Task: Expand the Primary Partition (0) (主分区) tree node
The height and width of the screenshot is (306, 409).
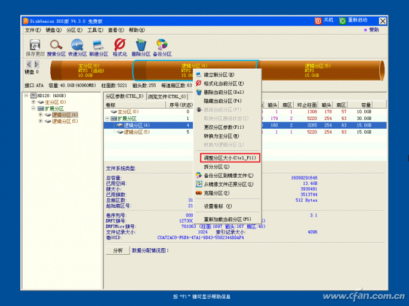Action: pos(33,102)
